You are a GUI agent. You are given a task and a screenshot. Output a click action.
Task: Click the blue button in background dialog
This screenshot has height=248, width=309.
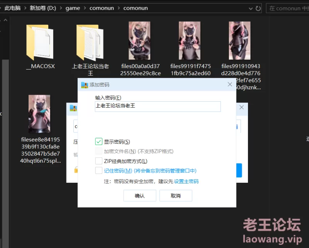click(239, 170)
